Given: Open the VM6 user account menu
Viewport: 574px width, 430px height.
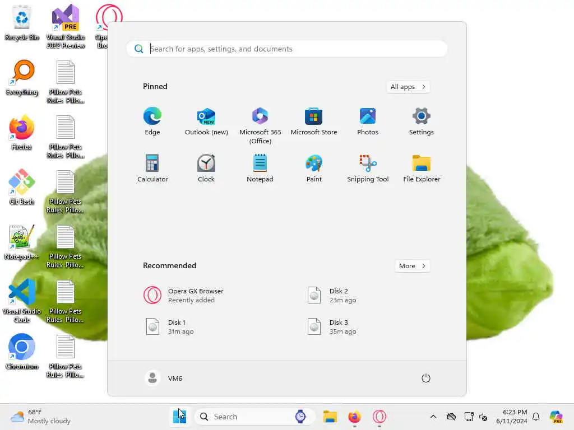Looking at the screenshot, I should click(x=164, y=378).
